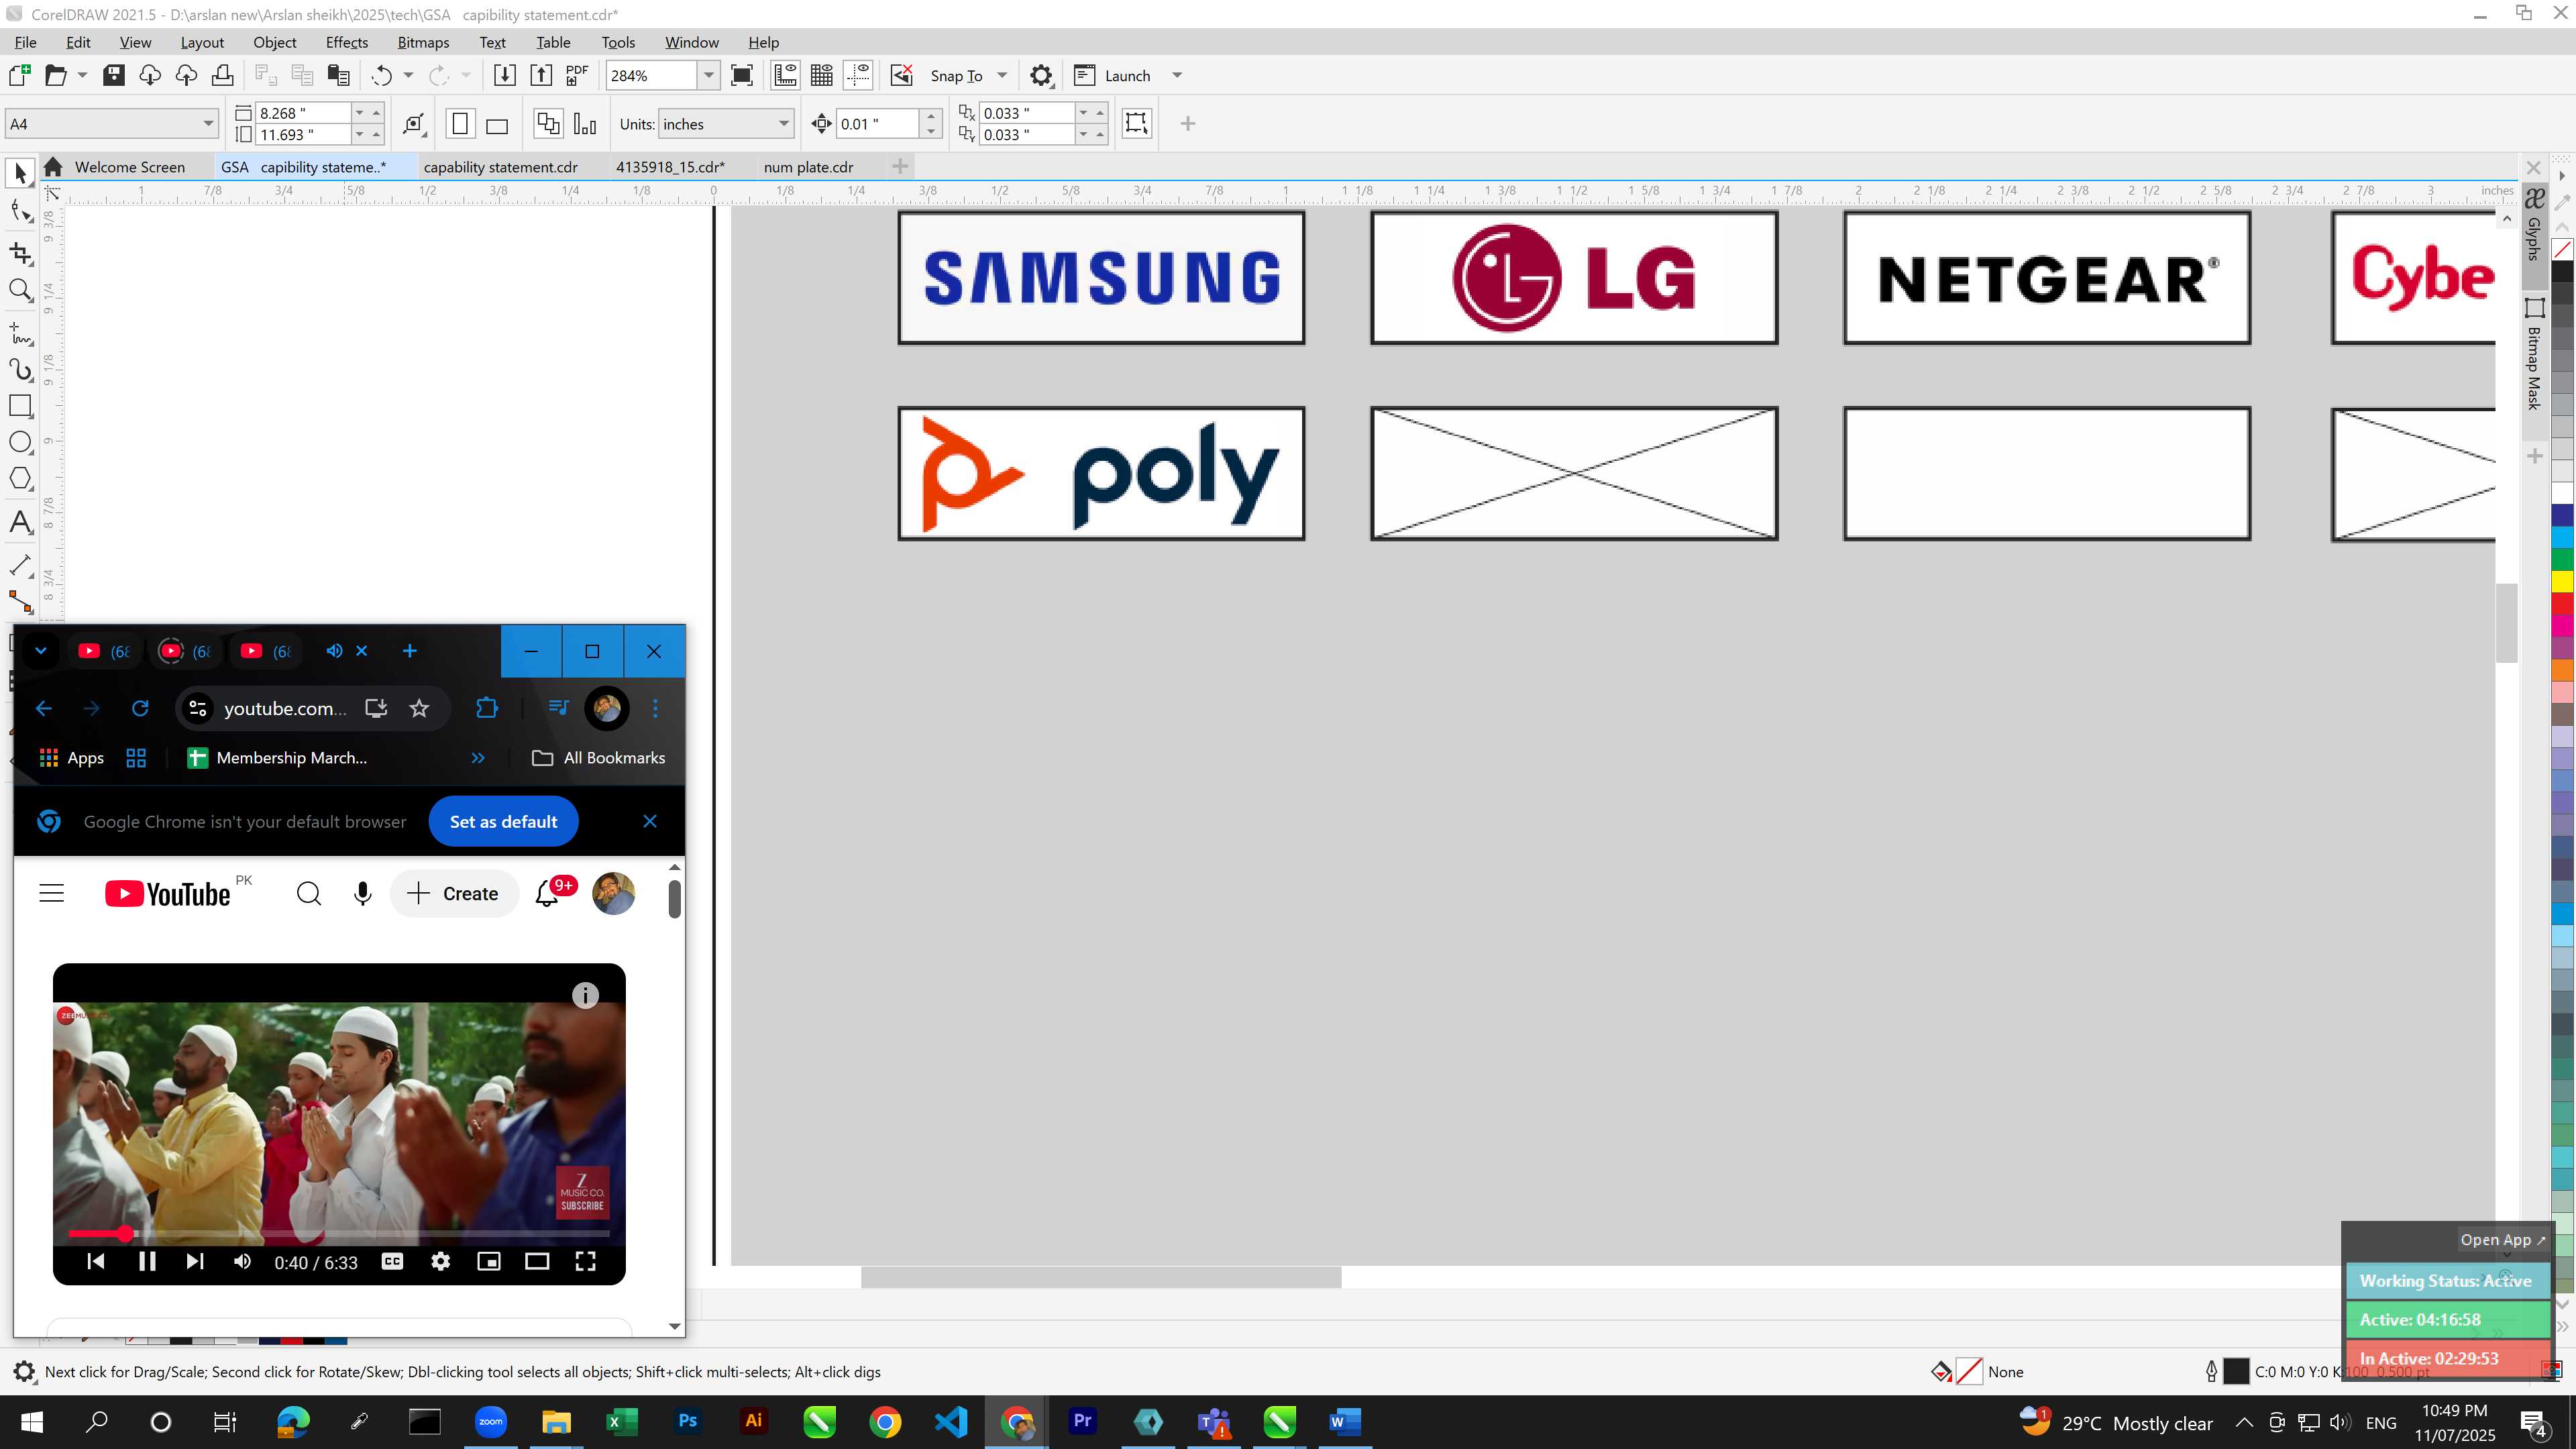Expand Chrome tab search chevron

pyautogui.click(x=41, y=651)
